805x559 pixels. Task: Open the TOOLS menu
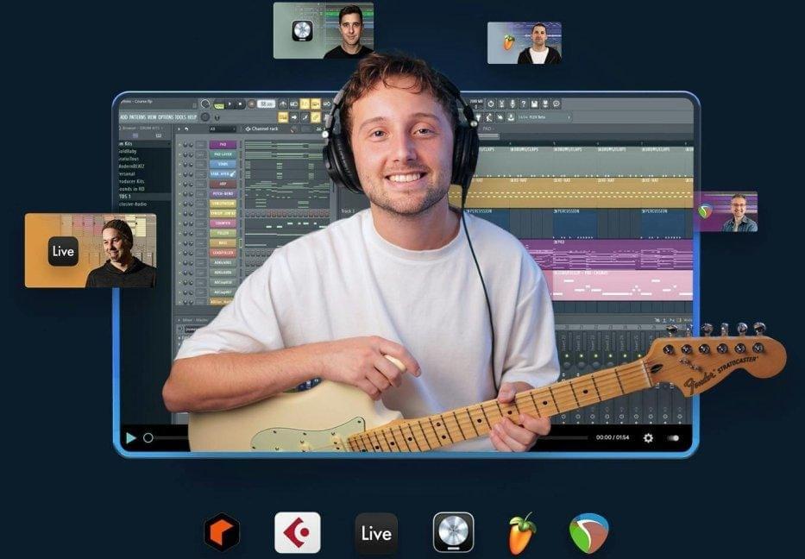[x=180, y=117]
